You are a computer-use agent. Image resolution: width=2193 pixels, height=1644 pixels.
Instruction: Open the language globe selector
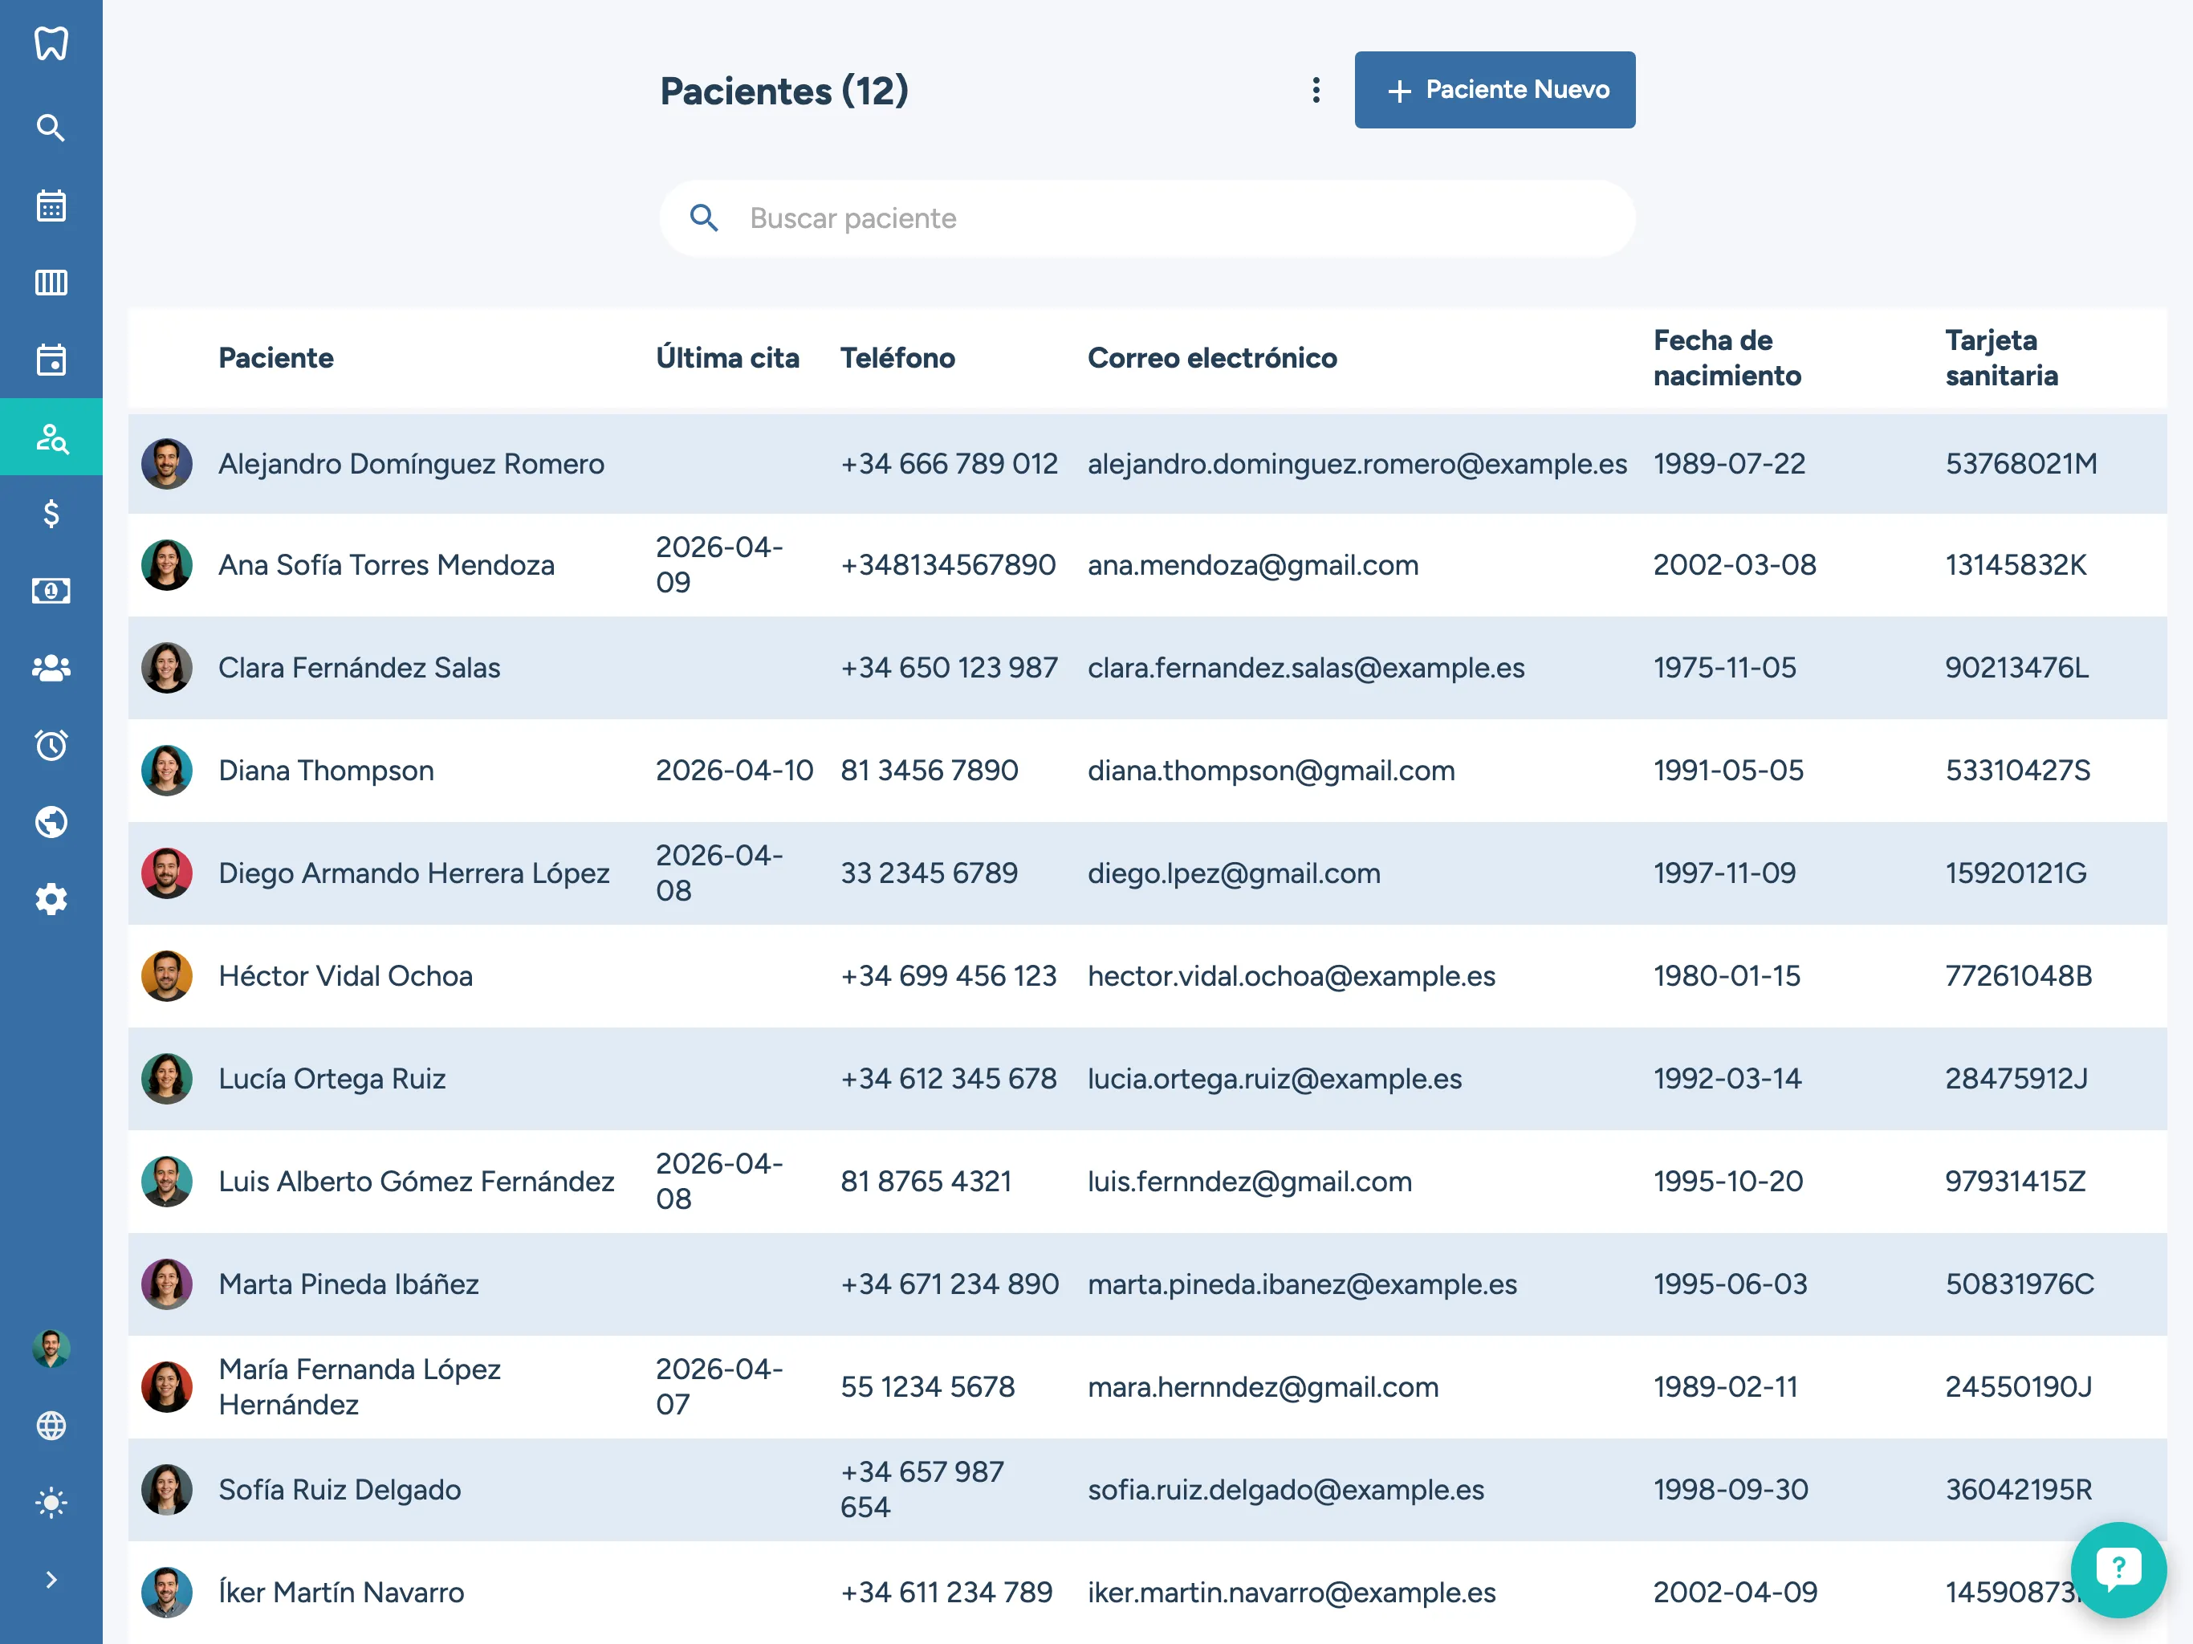51,1425
